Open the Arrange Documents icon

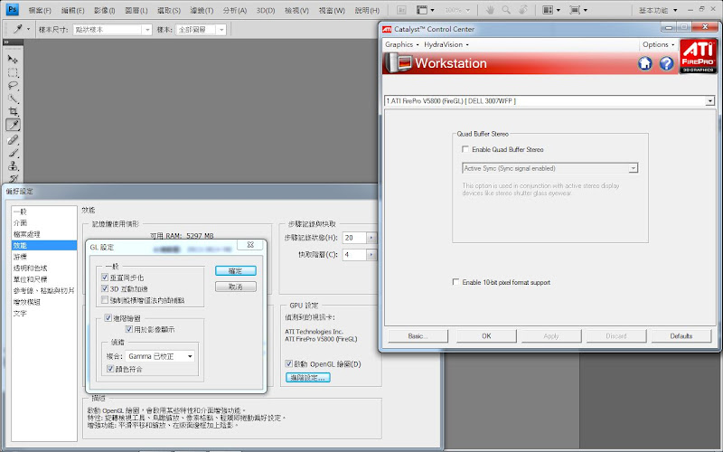coord(551,10)
